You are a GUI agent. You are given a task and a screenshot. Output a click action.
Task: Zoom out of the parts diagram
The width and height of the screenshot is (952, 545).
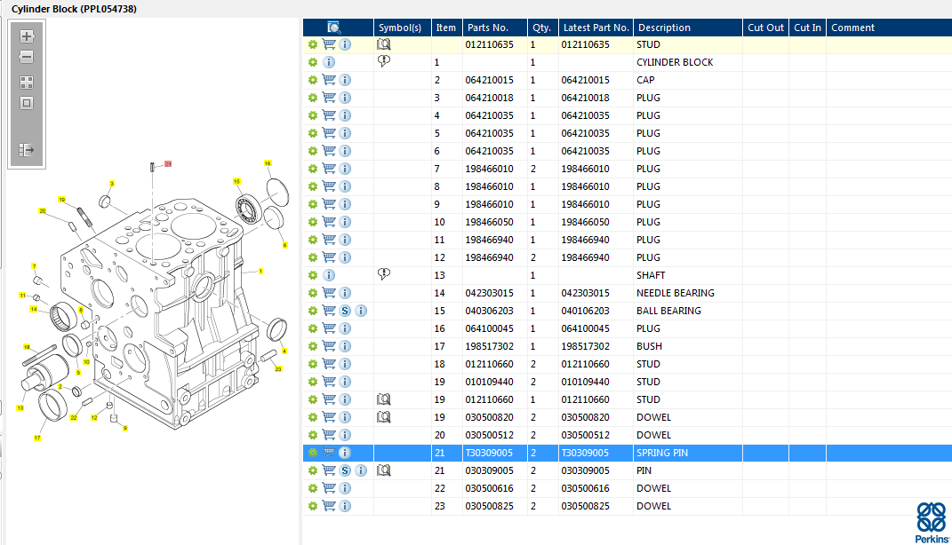click(27, 58)
